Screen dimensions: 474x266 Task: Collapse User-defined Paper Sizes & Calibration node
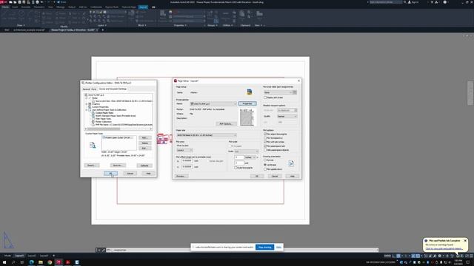(x=87, y=110)
